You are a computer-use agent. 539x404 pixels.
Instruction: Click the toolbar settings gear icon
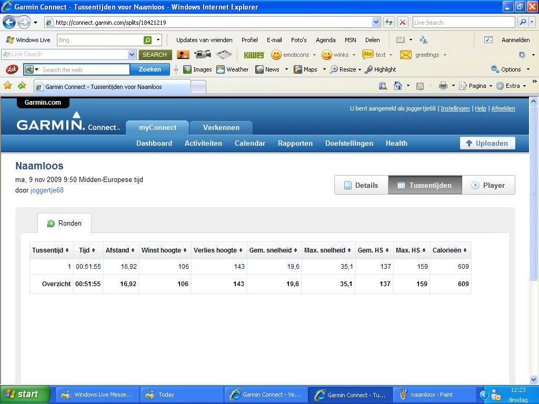click(x=522, y=55)
